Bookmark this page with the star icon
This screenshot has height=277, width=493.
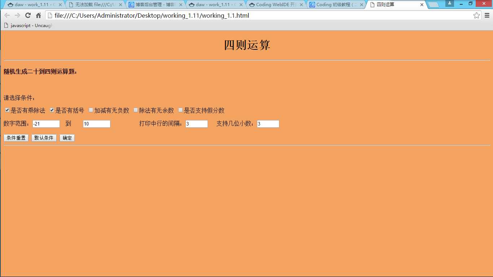click(476, 16)
